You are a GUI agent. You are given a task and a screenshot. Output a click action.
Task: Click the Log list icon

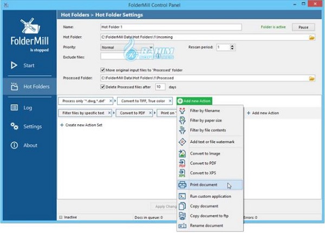(x=14, y=108)
